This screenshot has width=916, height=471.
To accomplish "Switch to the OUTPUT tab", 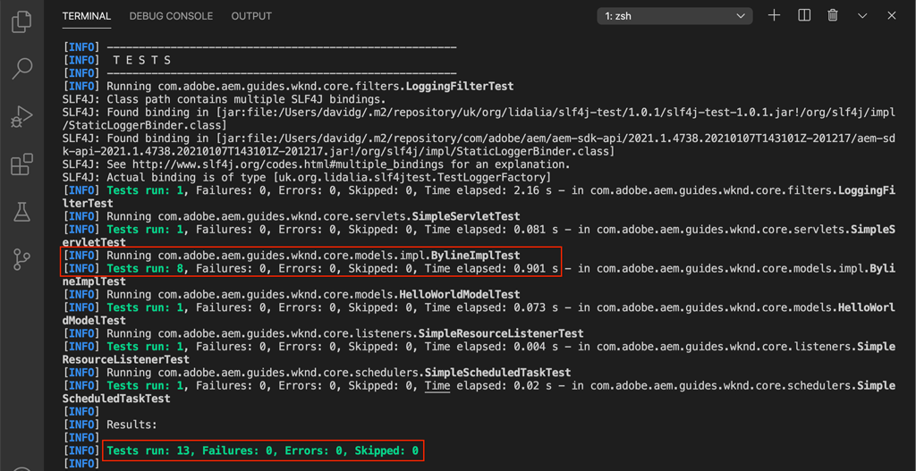I will pyautogui.click(x=251, y=16).
